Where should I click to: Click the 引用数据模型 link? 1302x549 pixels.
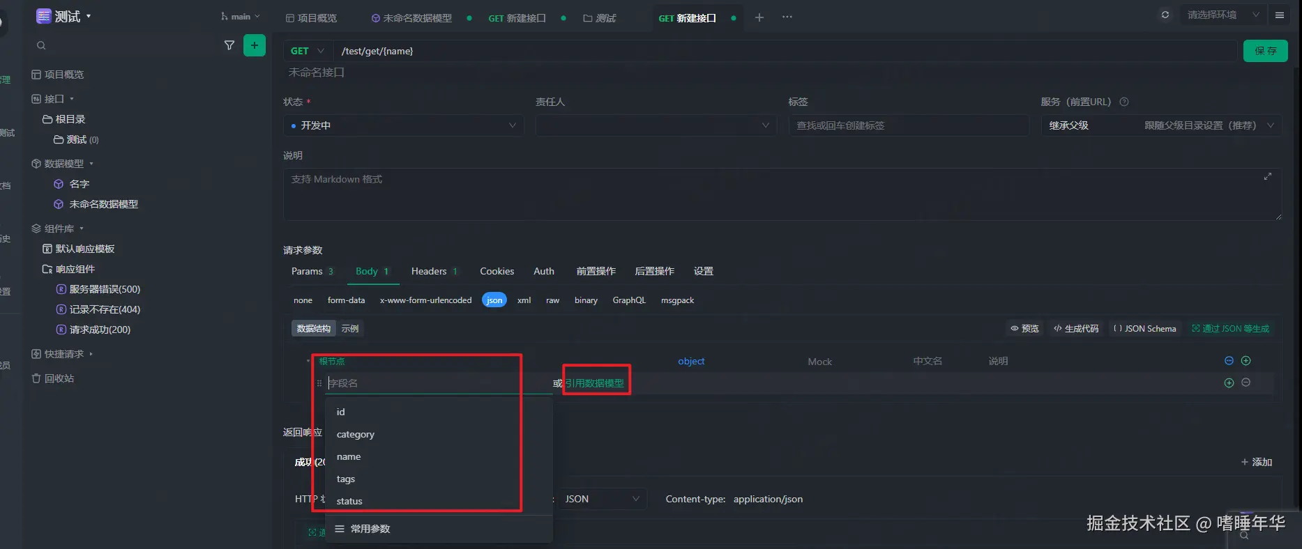tap(595, 383)
